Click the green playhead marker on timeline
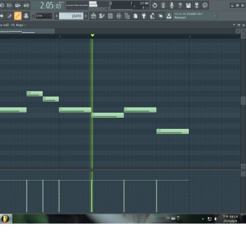The width and height of the screenshot is (246, 246). pyautogui.click(x=93, y=35)
